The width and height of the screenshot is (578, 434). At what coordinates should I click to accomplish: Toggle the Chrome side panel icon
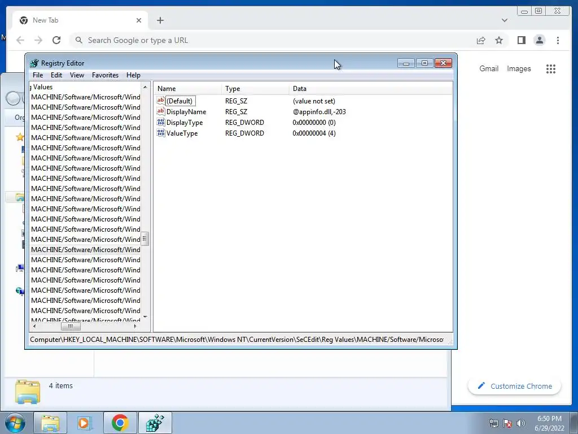[x=521, y=40]
